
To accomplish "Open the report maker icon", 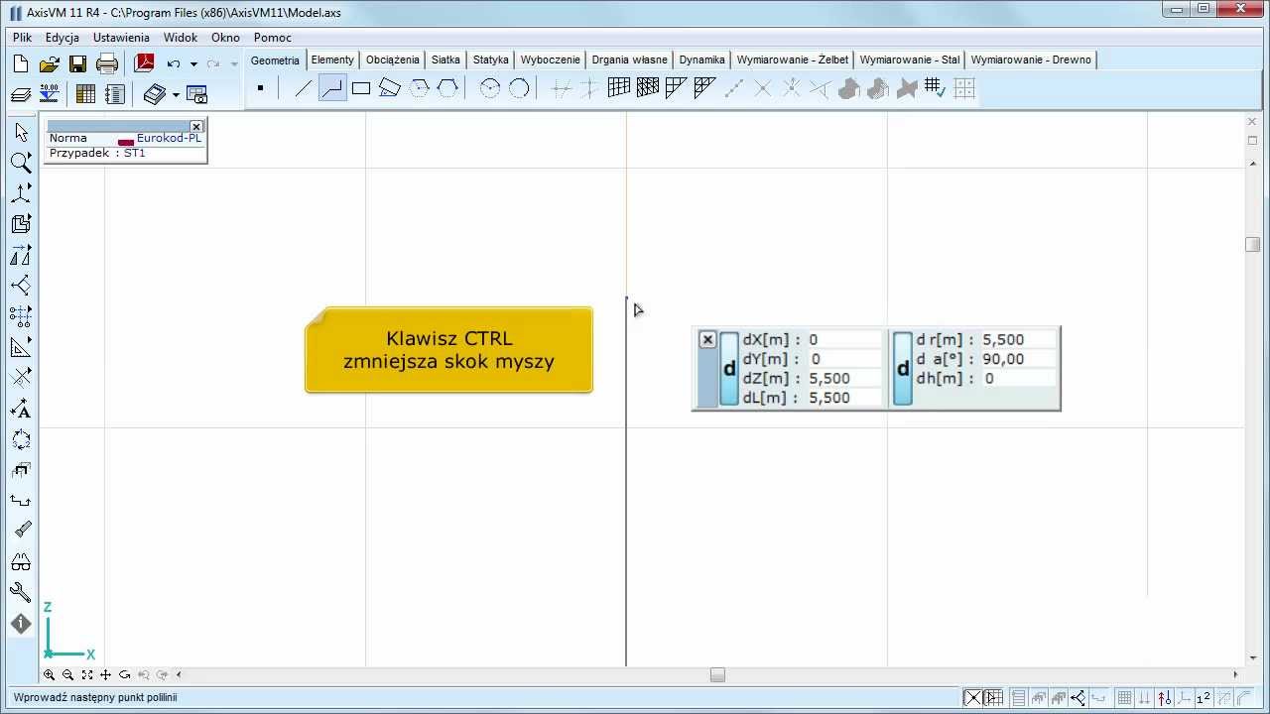I will pyautogui.click(x=115, y=94).
